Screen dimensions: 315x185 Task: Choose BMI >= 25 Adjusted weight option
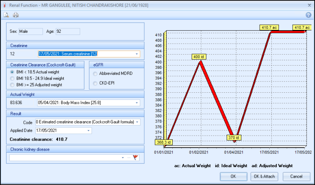point(13,85)
